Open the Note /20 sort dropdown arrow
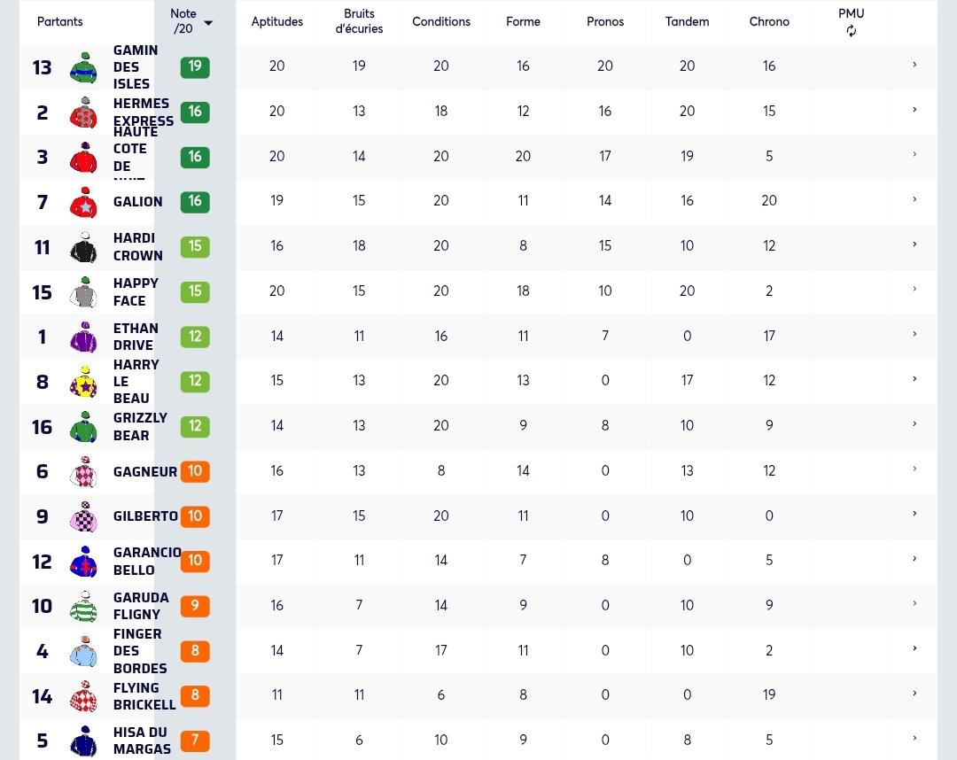Viewport: 957px width, 760px height. point(208,23)
